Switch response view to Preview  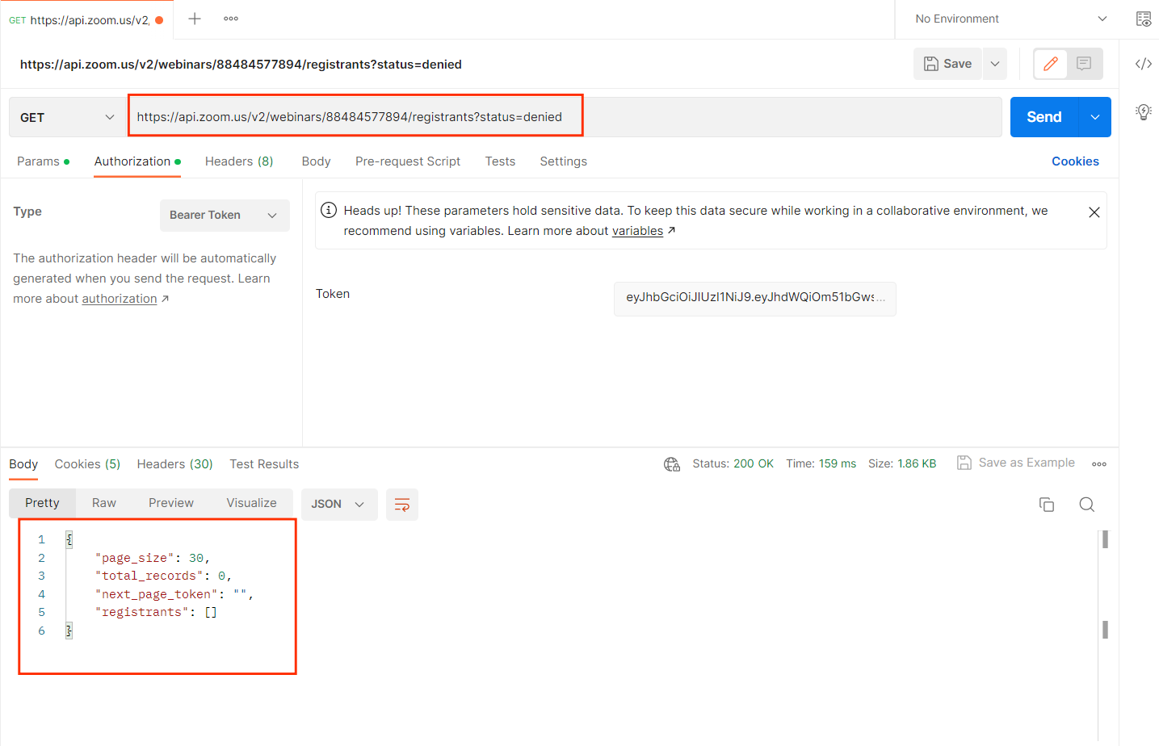tap(171, 503)
